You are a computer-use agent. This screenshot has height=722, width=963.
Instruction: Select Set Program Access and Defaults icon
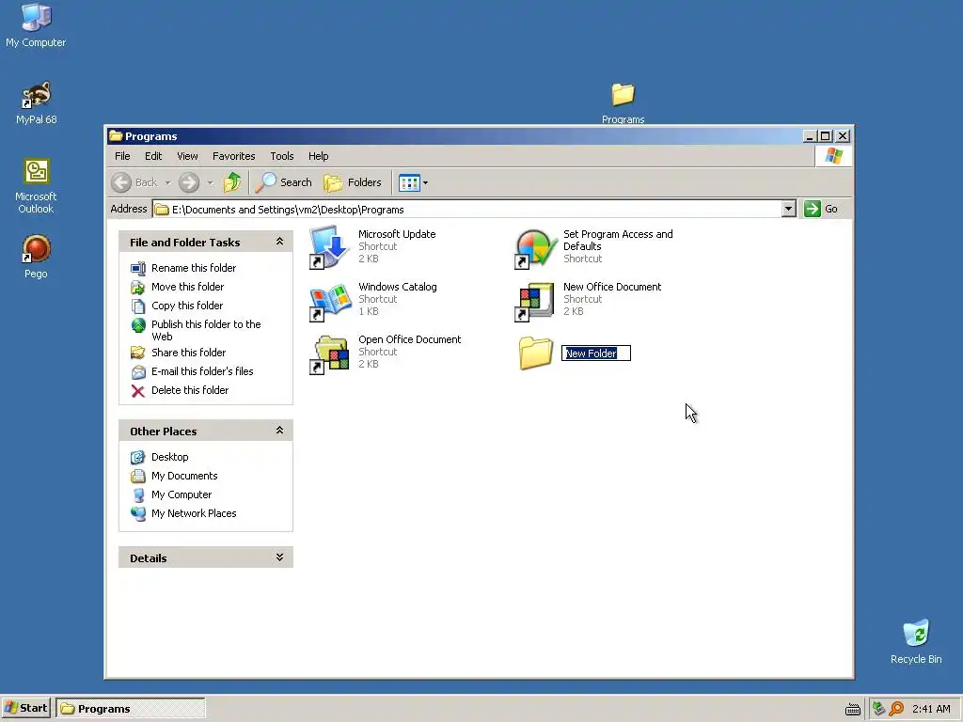[x=535, y=248]
